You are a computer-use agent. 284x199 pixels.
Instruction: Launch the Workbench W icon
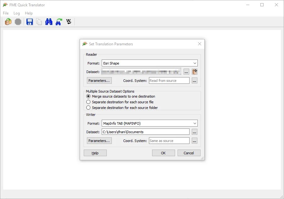[x=69, y=21]
